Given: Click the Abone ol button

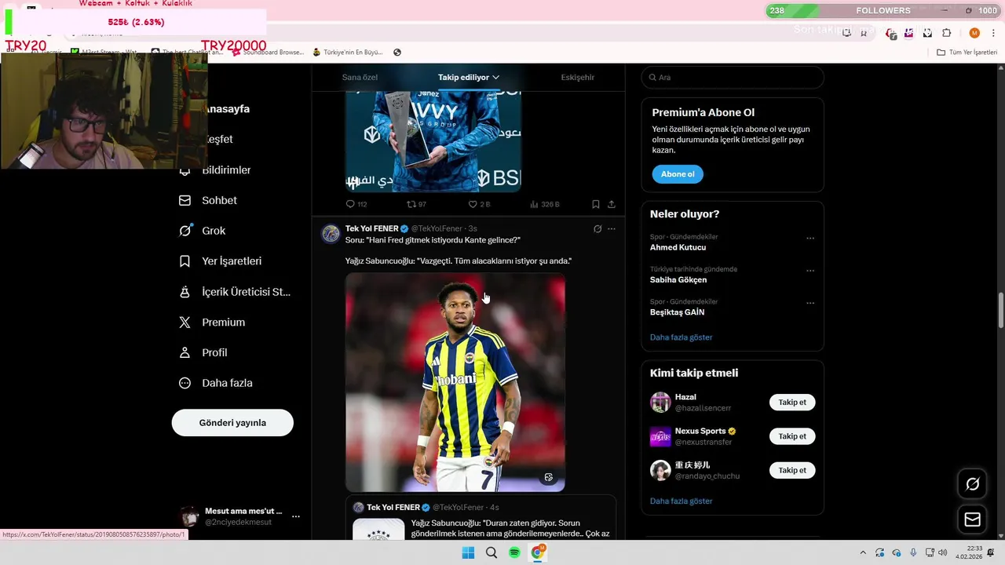Looking at the screenshot, I should coord(678,174).
